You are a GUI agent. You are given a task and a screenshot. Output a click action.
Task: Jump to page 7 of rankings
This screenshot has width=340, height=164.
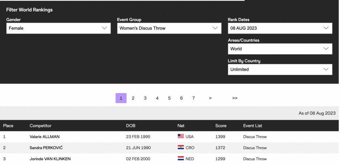coord(194,98)
